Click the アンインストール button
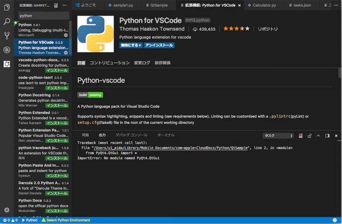The width and height of the screenshot is (342, 224). coord(159,45)
